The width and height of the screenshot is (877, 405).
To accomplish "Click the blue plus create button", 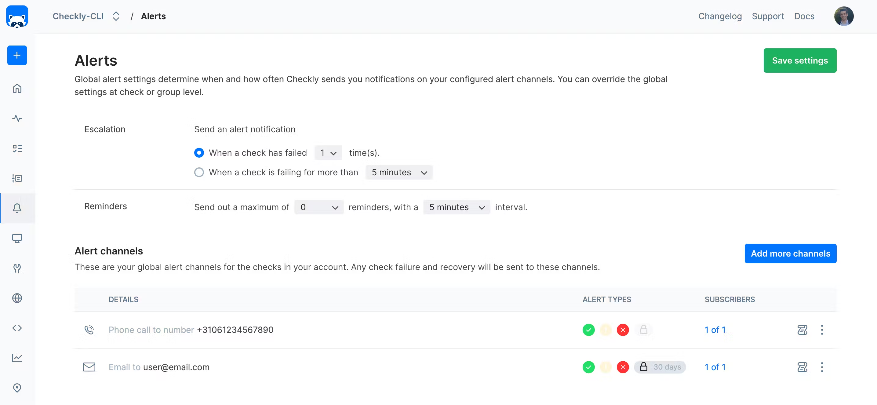I will click(17, 55).
